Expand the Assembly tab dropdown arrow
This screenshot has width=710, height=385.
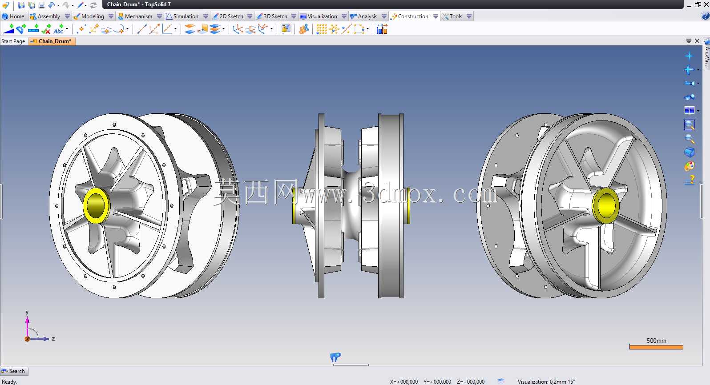pos(68,16)
